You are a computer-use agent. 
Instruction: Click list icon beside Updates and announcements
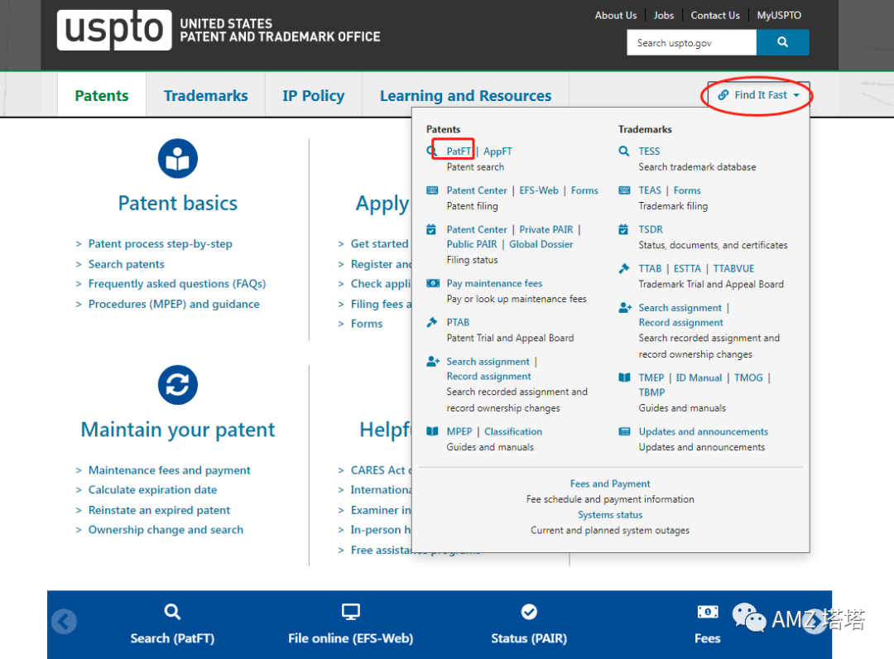pos(624,431)
